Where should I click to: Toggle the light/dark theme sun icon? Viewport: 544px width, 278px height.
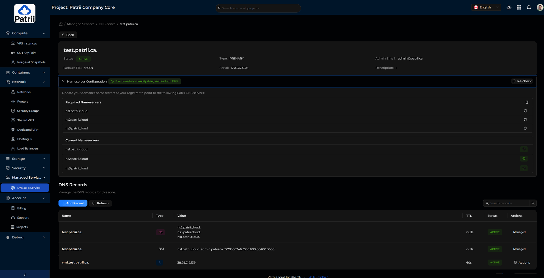click(509, 8)
